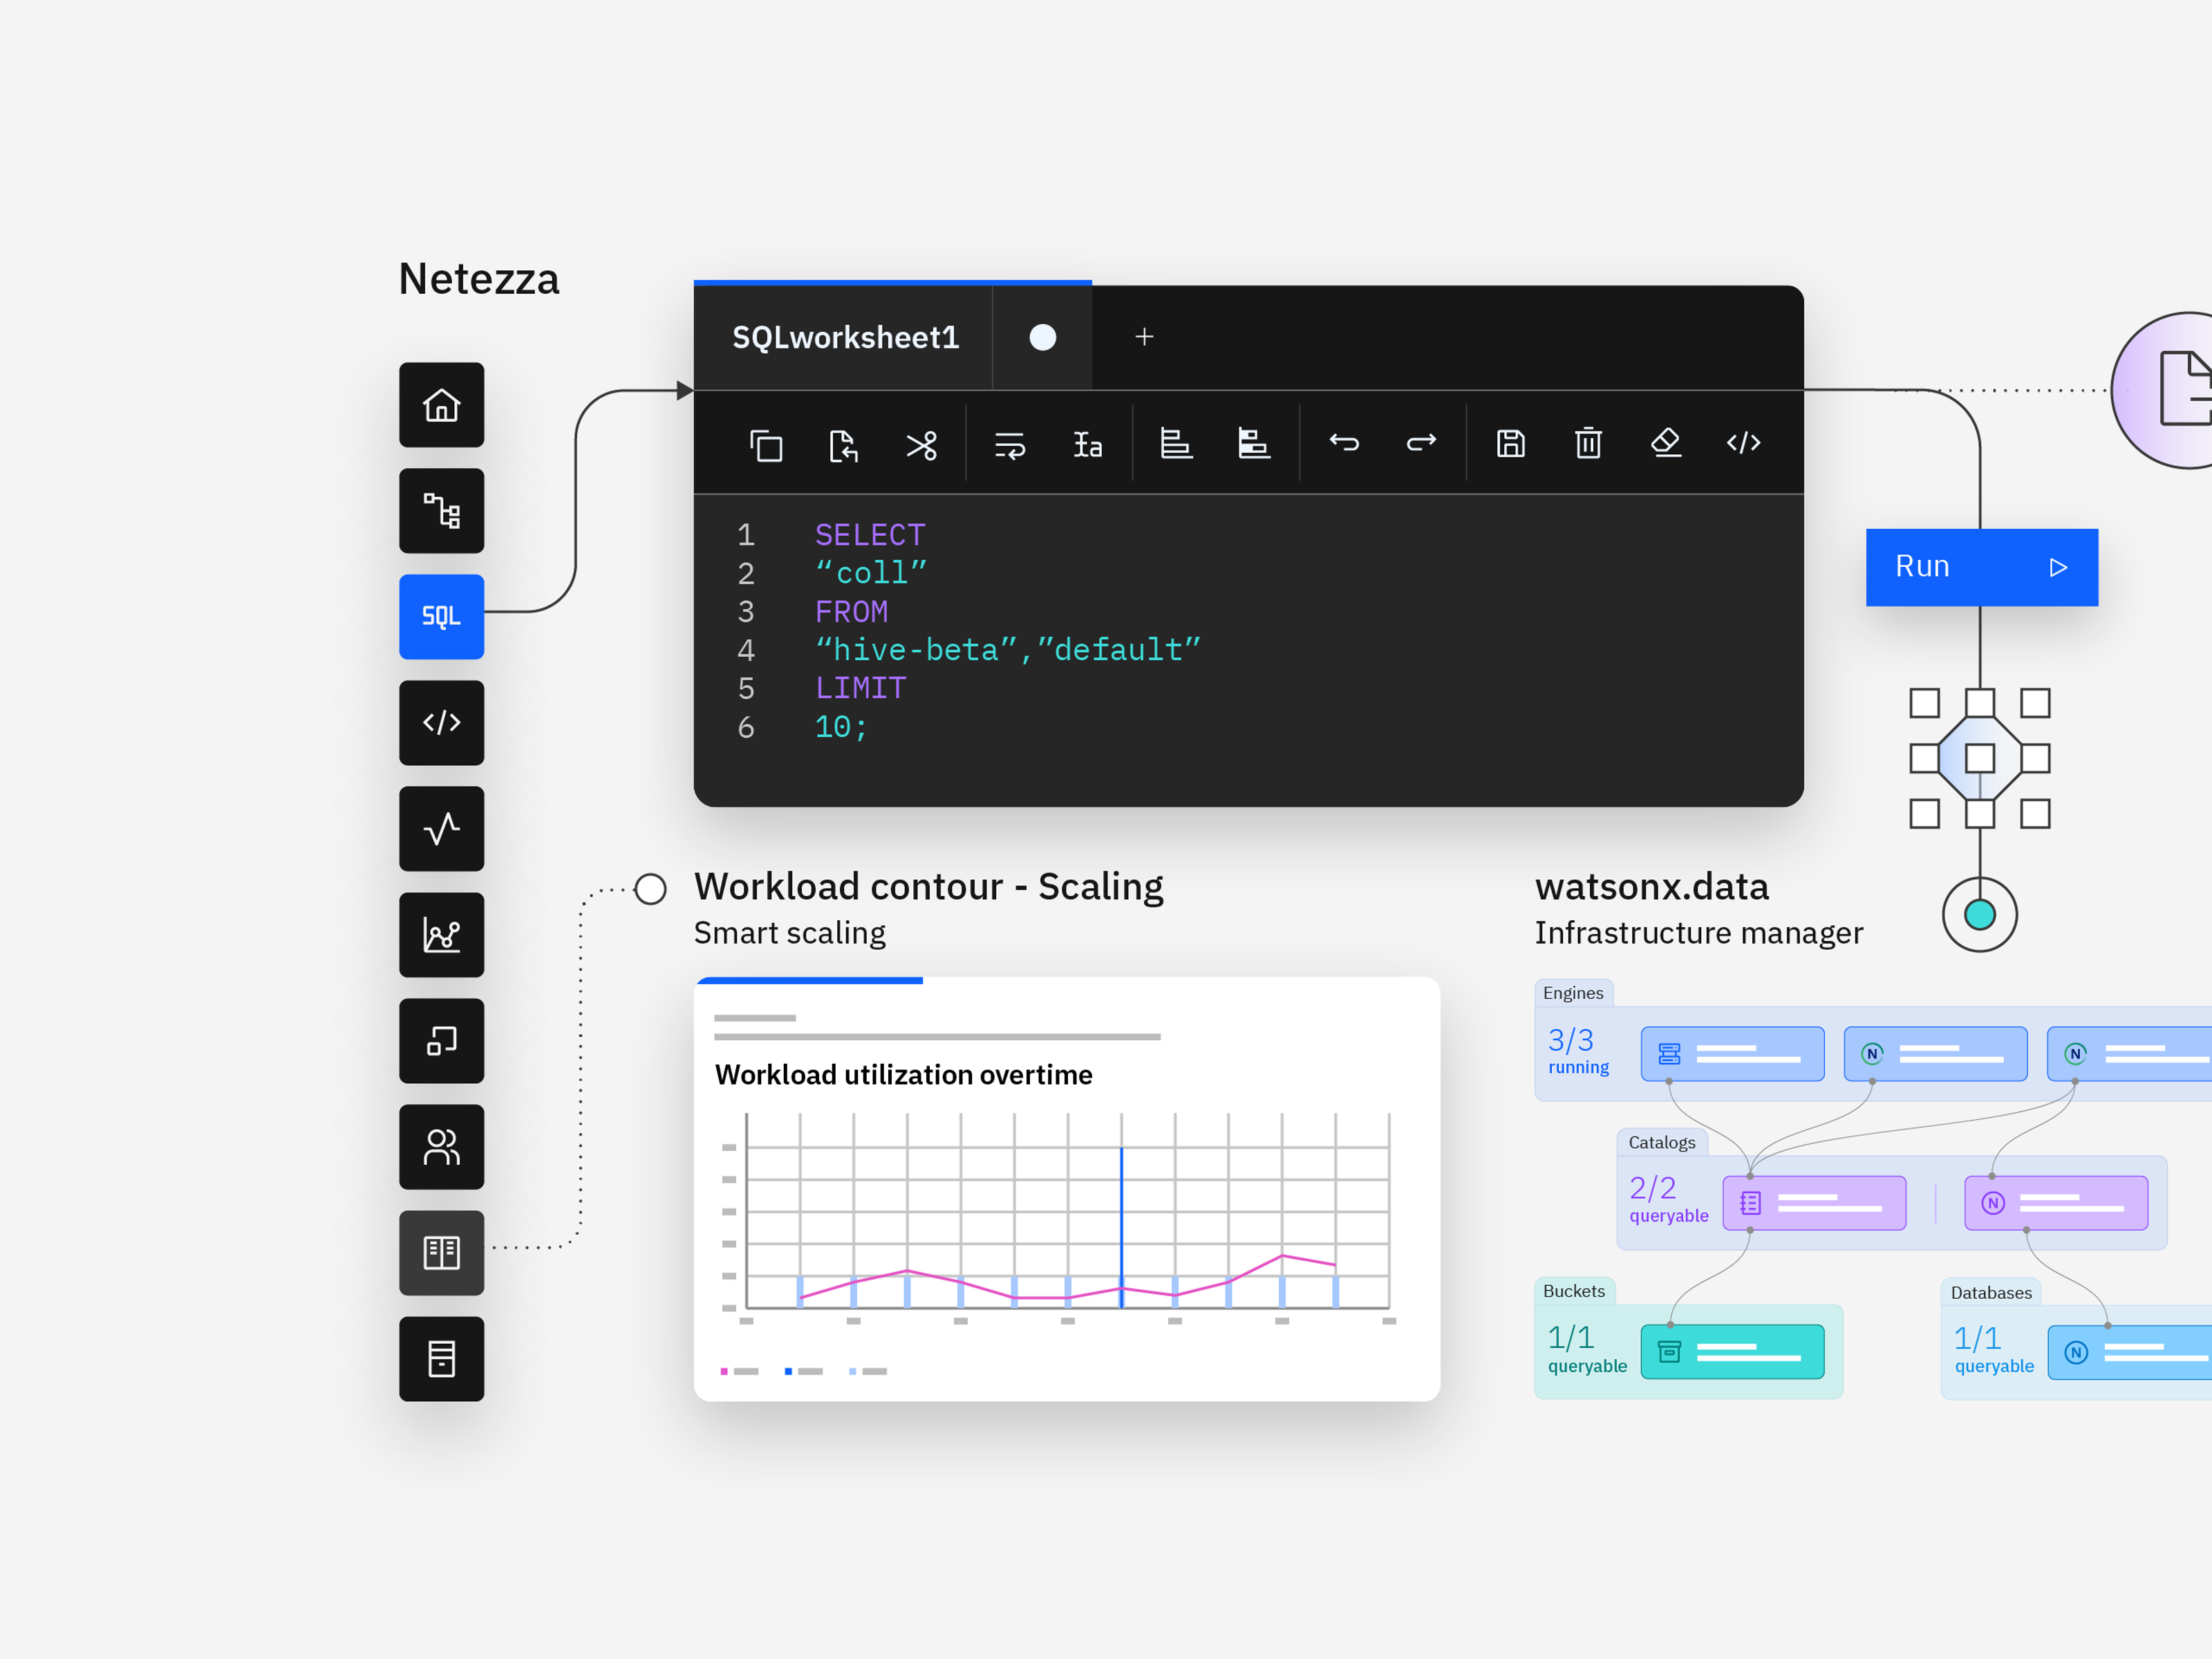Click the first Engines card with server icon
The width and height of the screenshot is (2212, 1659).
1733,1054
